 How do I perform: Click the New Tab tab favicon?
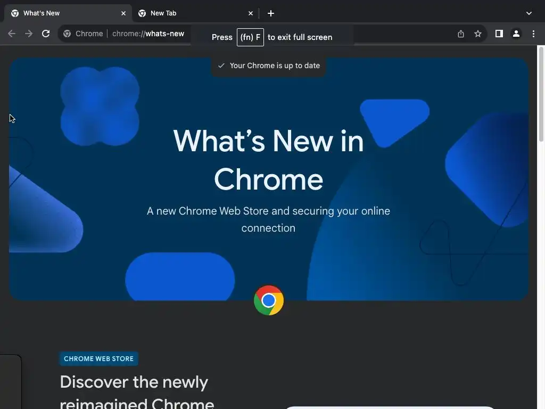click(142, 13)
